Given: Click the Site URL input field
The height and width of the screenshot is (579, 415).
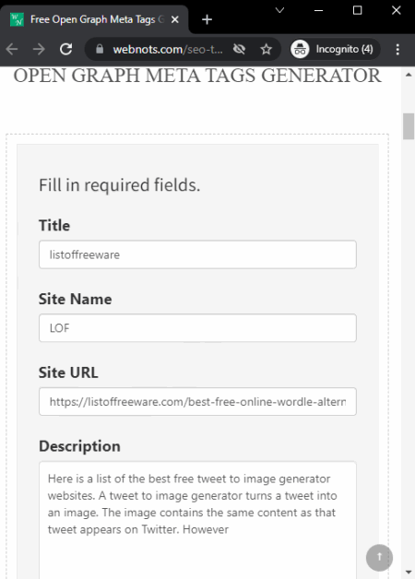Looking at the screenshot, I should [197, 401].
